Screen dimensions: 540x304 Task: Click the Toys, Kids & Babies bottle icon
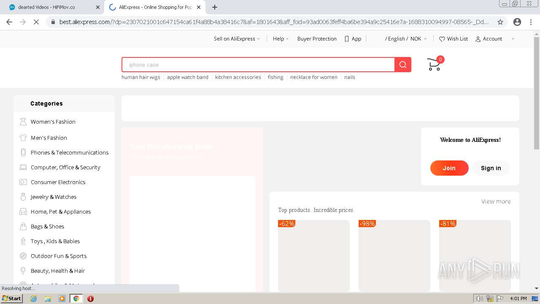[x=23, y=241]
